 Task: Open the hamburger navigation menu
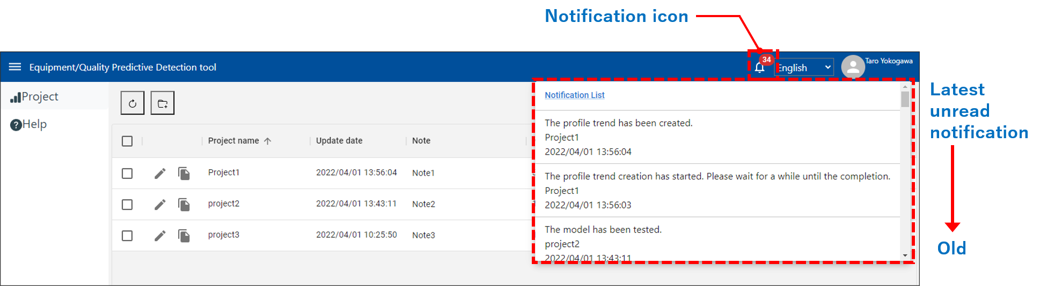15,67
